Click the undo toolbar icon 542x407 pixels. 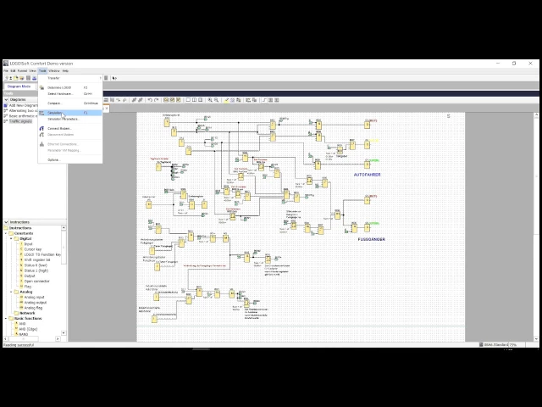point(150,100)
